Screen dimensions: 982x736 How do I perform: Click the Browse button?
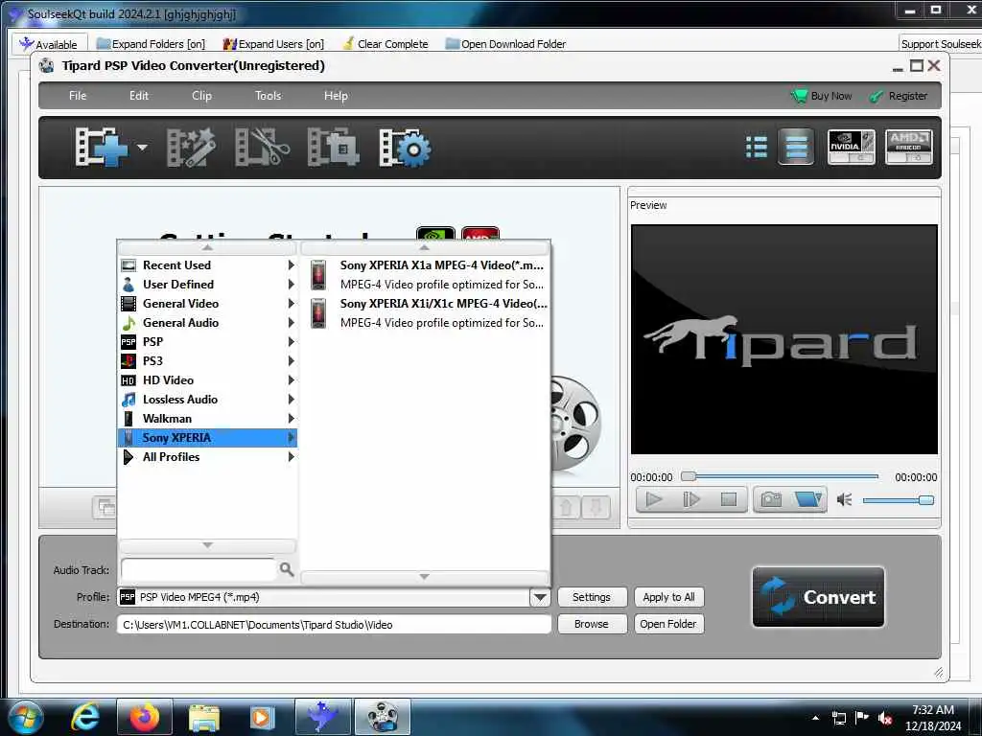(x=592, y=624)
